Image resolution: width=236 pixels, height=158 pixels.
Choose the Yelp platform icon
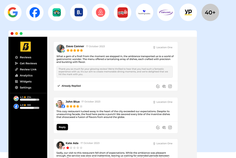point(123,12)
